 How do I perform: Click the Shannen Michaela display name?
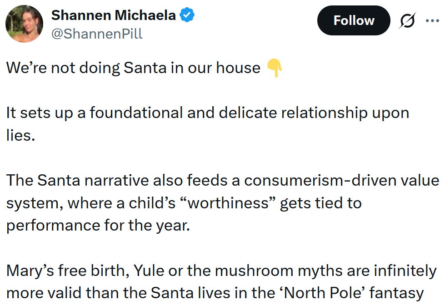[113, 15]
